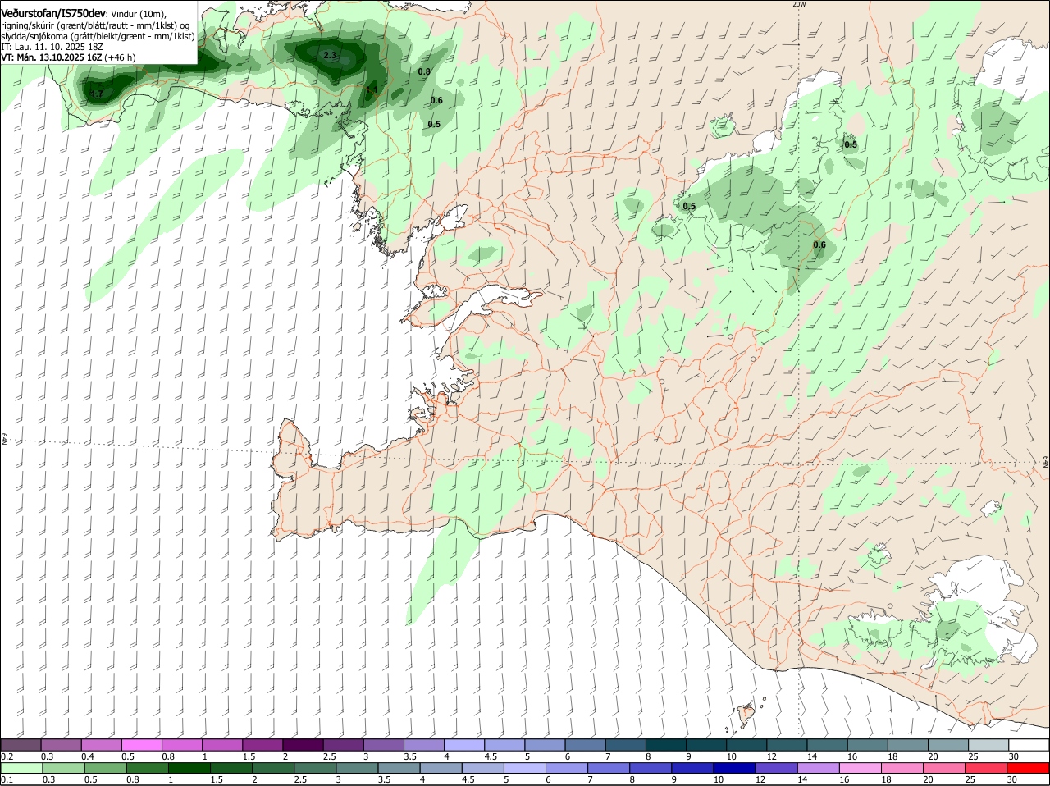This screenshot has height=786, width=1050.
Task: Click the 'VT: Mán. 13.10.2025 16Z (+46 h)' line
Action: [x=68, y=57]
